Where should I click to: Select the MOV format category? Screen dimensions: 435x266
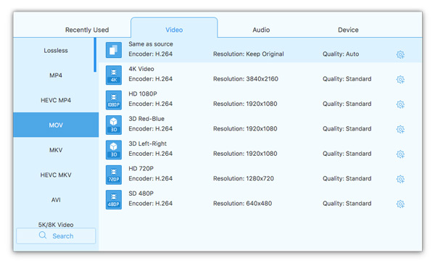pyautogui.click(x=56, y=125)
